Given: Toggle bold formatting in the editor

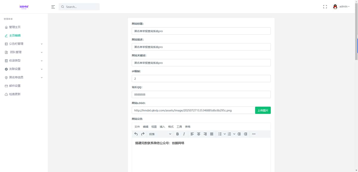Looking at the screenshot, I should click(x=178, y=134).
